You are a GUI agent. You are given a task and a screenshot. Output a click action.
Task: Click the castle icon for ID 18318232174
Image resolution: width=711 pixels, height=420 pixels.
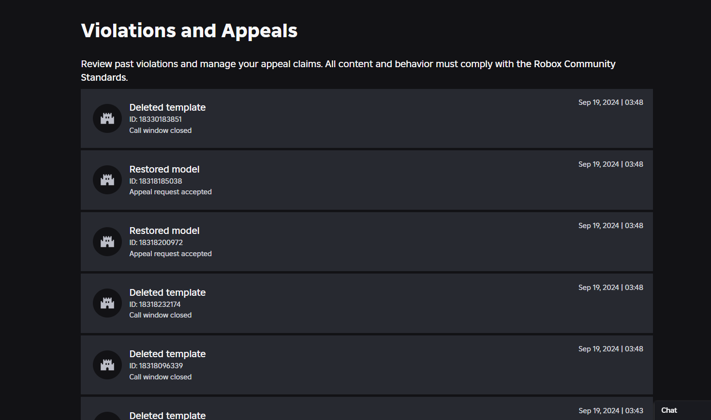[107, 303]
